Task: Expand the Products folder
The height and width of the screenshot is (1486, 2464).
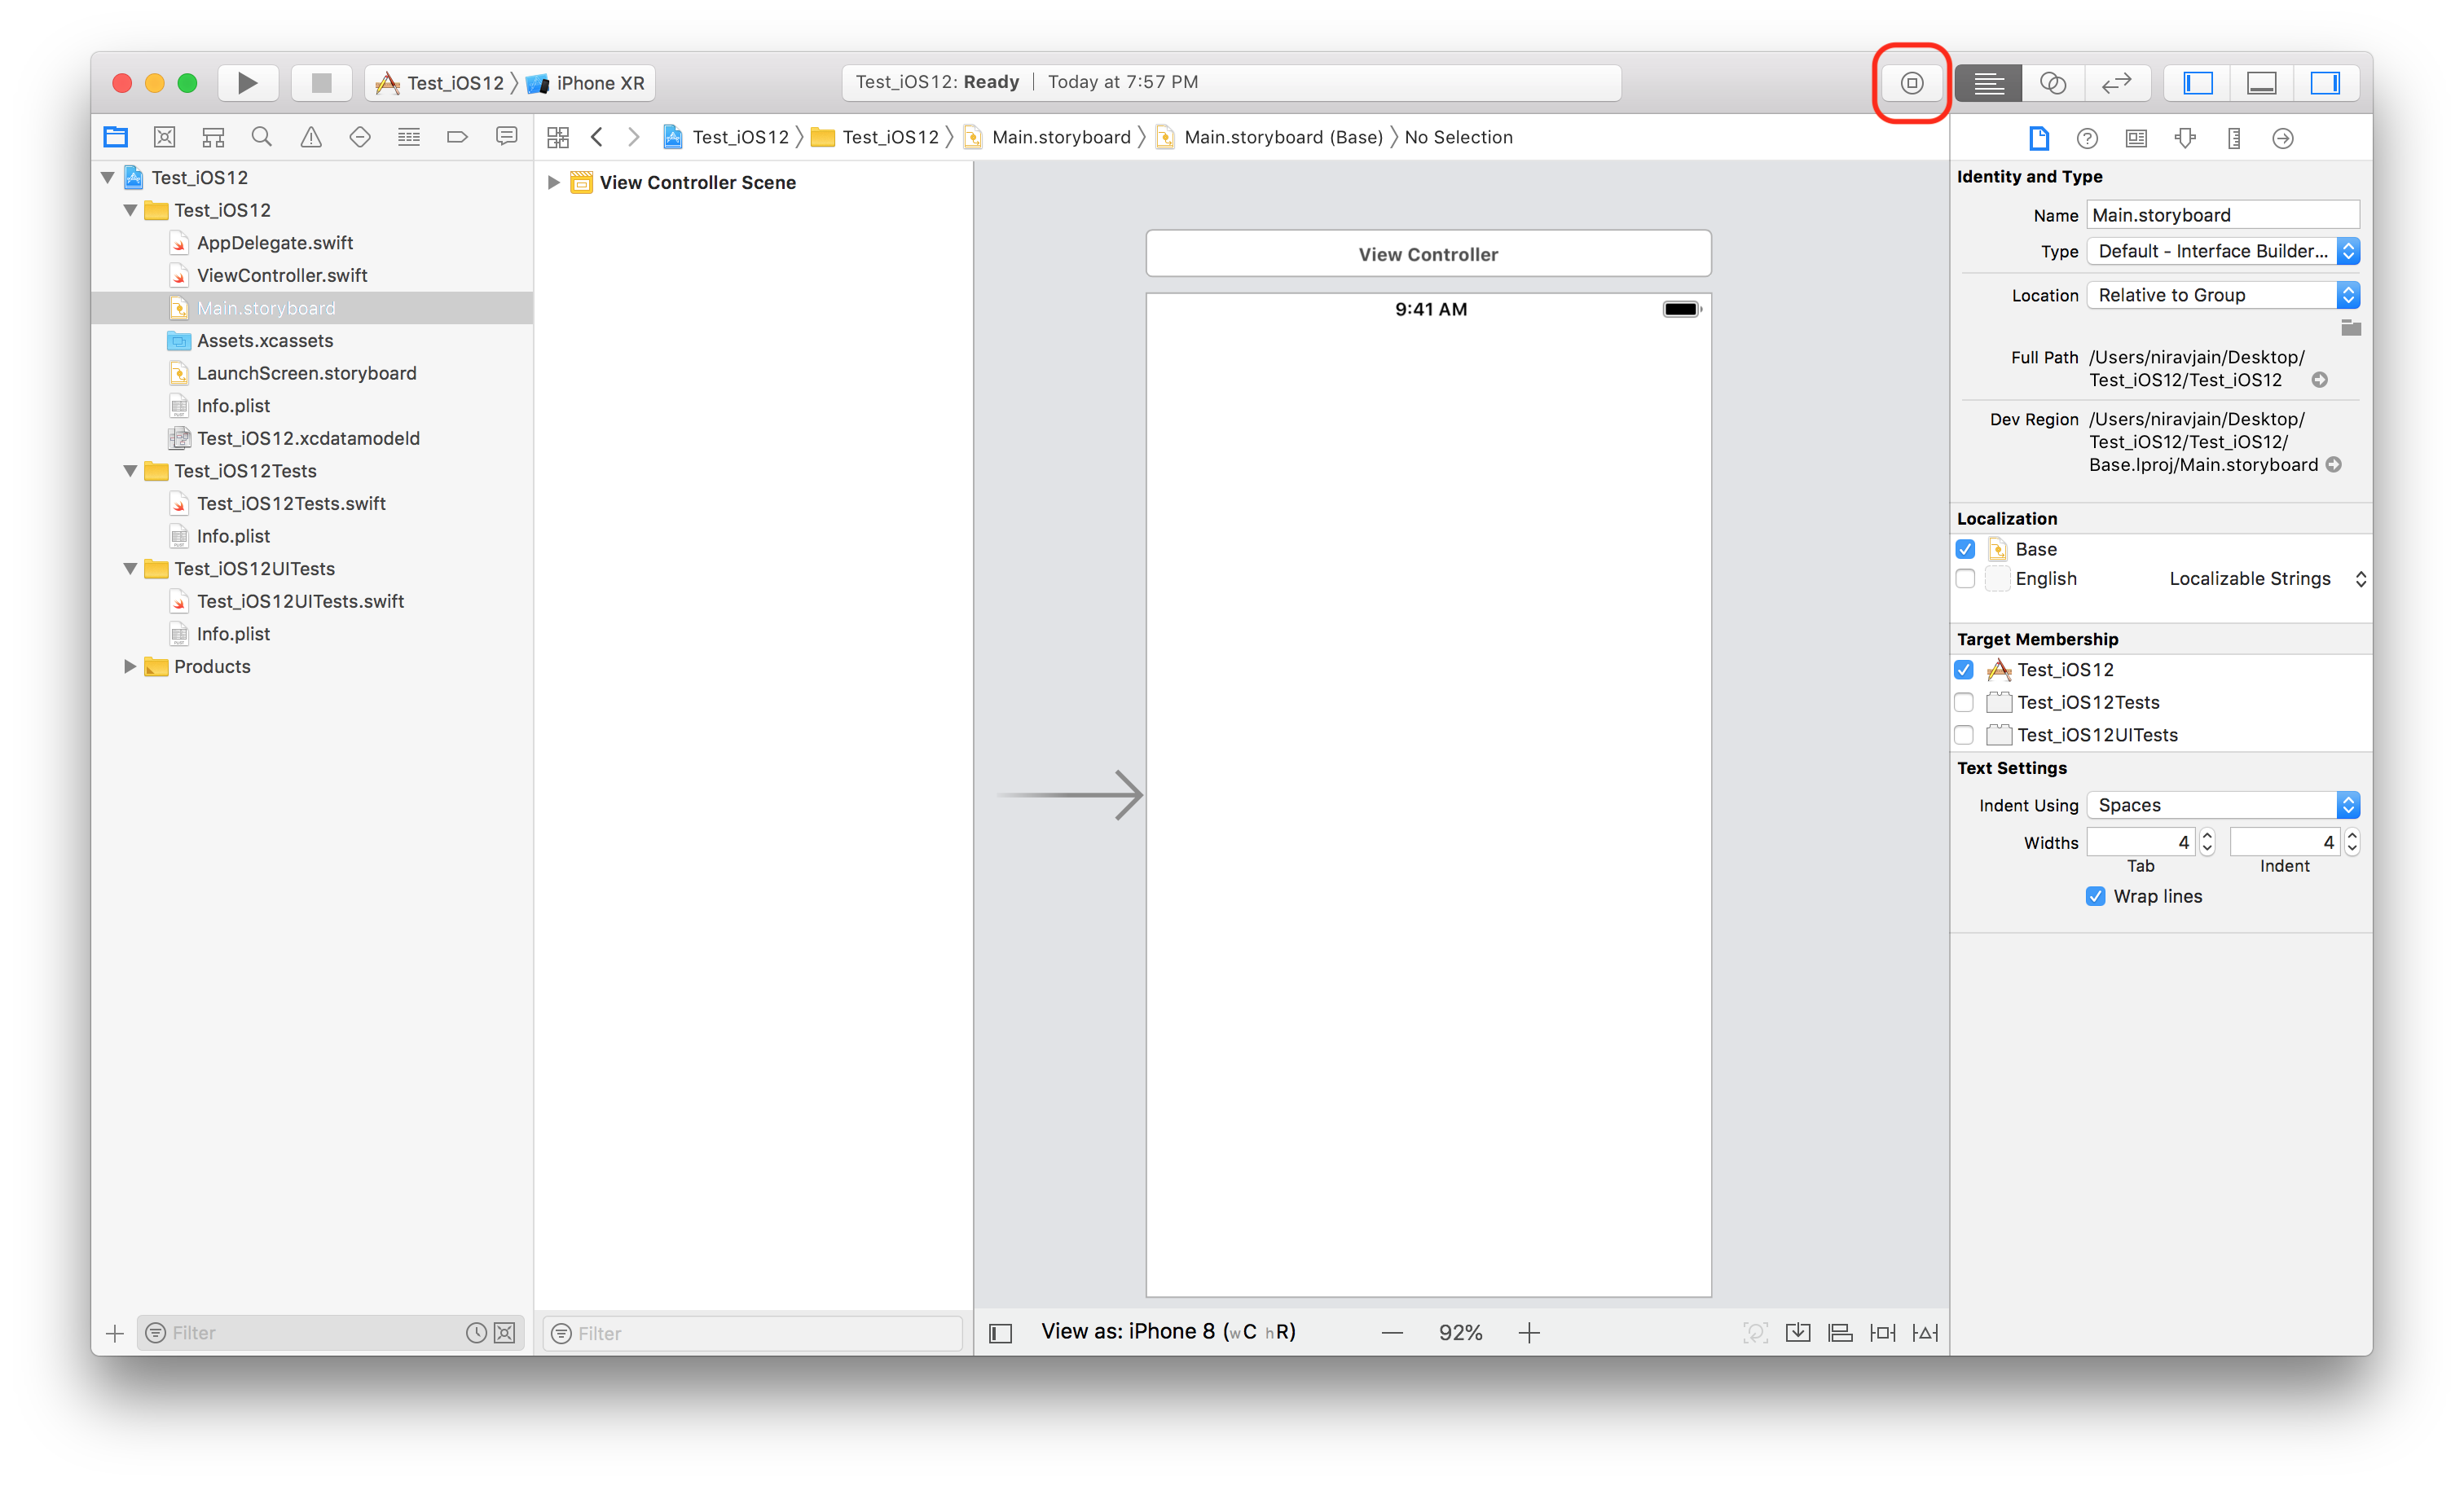Action: click(130, 667)
